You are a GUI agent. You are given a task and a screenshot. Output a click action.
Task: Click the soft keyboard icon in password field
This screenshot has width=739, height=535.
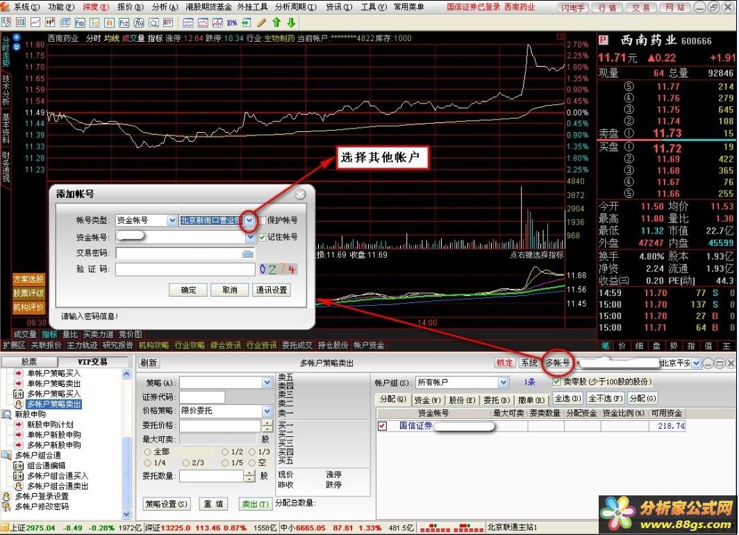point(247,254)
